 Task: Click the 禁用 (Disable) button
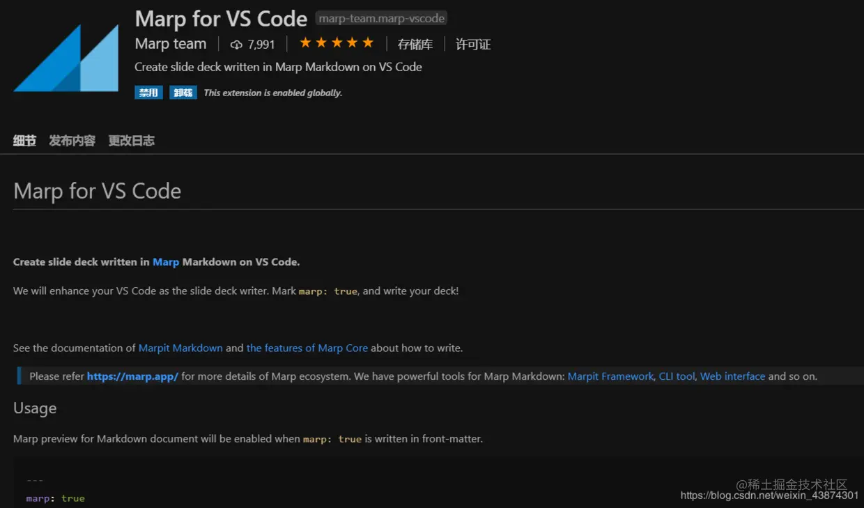(148, 93)
